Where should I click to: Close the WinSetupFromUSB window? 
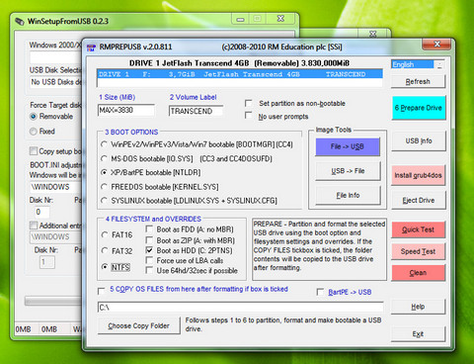(x=280, y=19)
